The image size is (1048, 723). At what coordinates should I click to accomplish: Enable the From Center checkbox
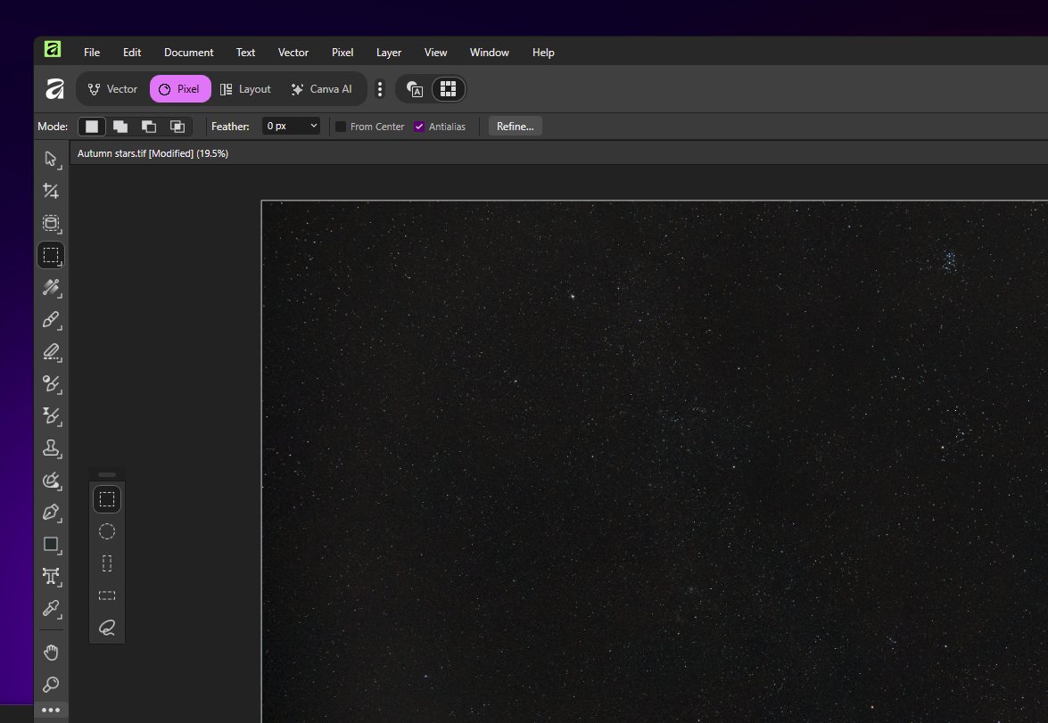(x=340, y=126)
